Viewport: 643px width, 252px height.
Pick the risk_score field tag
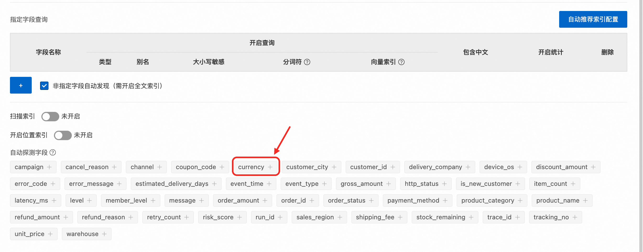pyautogui.click(x=222, y=217)
